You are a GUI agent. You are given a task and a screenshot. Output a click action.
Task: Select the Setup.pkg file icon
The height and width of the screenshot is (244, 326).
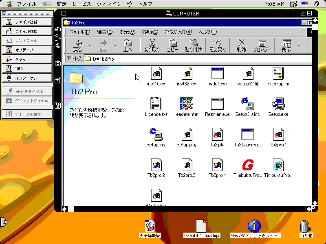pos(187,134)
